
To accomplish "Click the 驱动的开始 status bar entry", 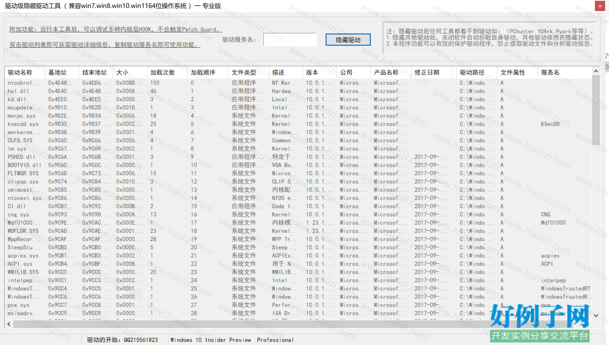I will click(122, 340).
